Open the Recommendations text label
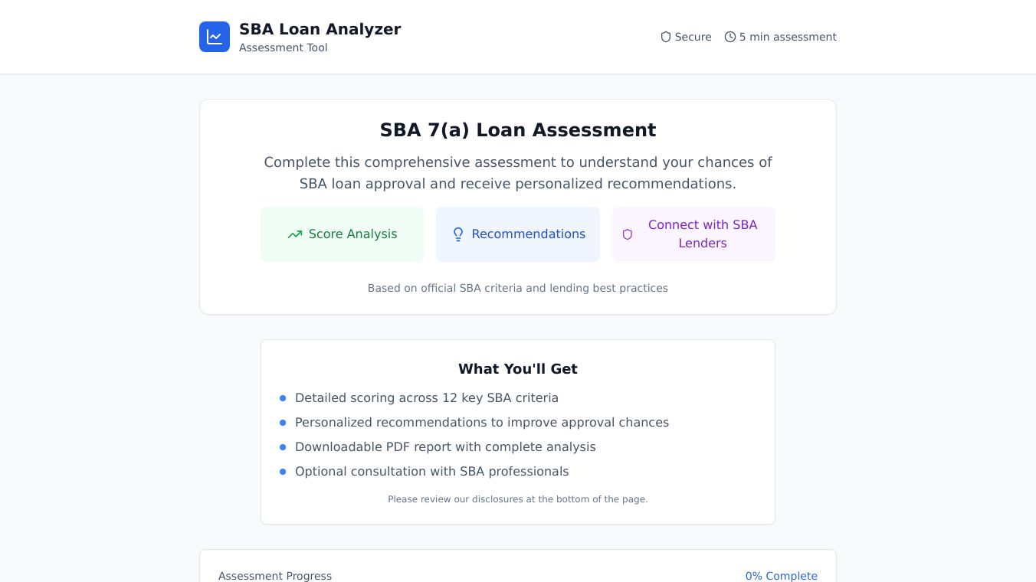Viewport: 1036px width, 582px height. (x=528, y=234)
